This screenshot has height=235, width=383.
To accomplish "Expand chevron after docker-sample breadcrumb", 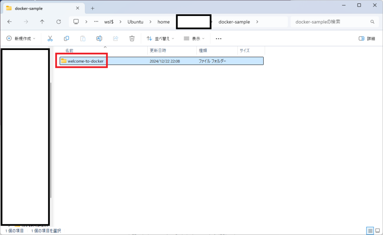I will coord(257,22).
